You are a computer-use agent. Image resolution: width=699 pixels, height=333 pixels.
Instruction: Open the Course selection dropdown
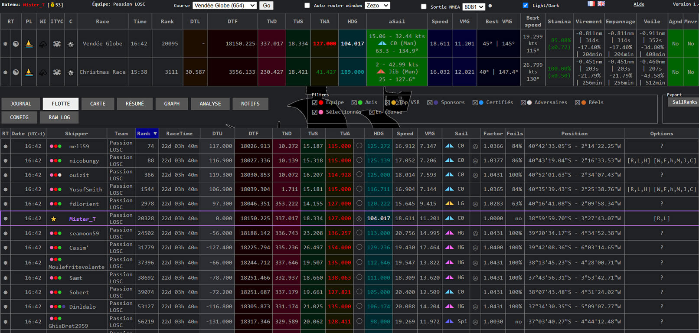225,6
